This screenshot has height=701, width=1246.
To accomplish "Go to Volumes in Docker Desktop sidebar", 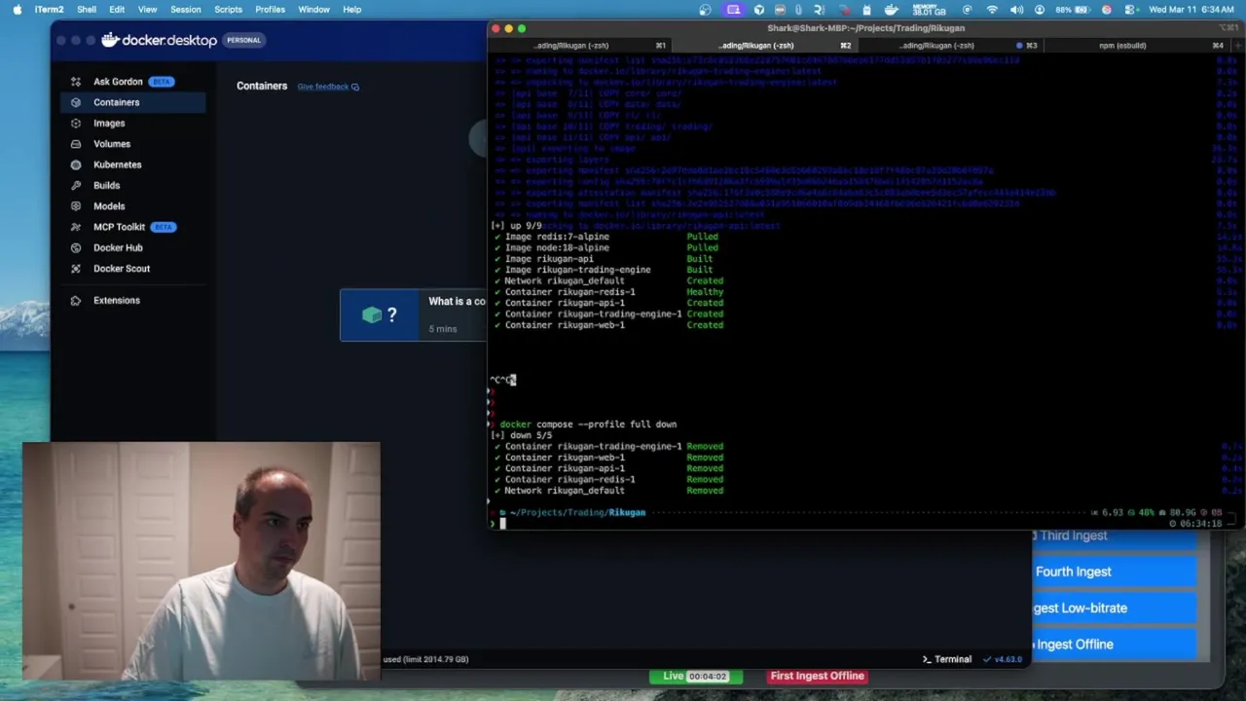I will (x=130, y=144).
